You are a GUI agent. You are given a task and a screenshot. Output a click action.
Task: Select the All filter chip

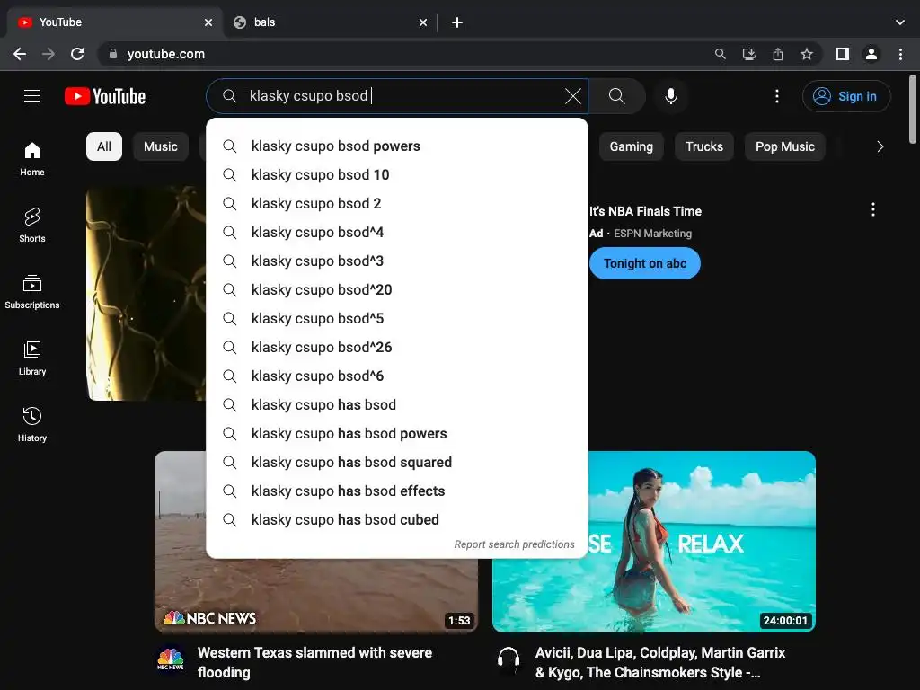click(x=104, y=146)
